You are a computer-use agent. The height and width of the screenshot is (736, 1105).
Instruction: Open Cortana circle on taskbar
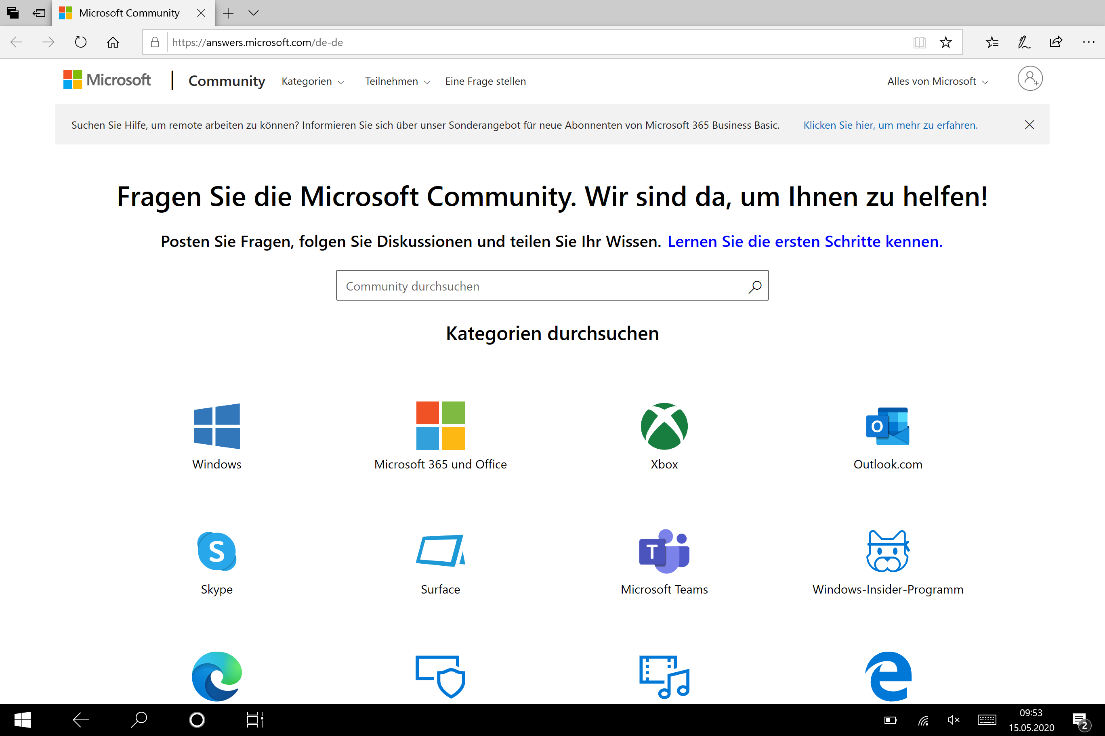point(197,719)
